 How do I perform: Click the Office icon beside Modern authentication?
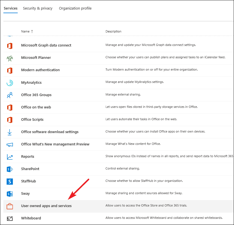pos(10,70)
